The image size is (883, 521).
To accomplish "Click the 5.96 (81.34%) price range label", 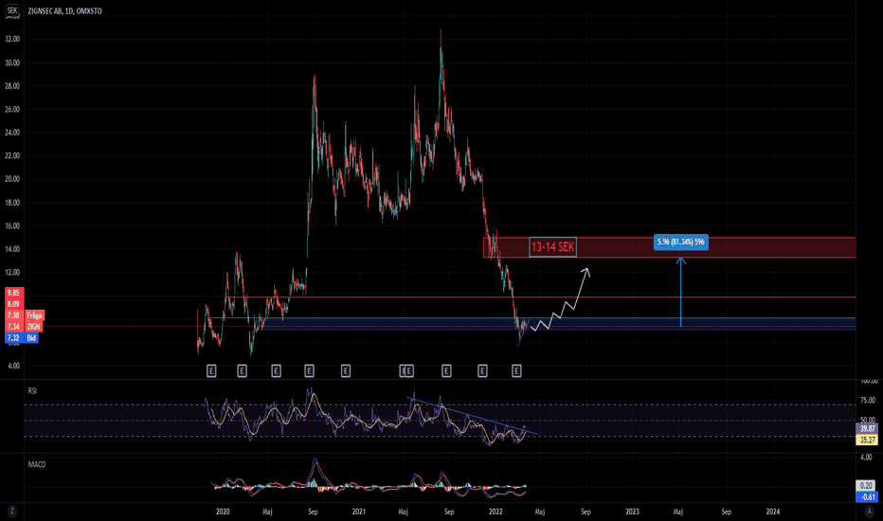I will [681, 243].
